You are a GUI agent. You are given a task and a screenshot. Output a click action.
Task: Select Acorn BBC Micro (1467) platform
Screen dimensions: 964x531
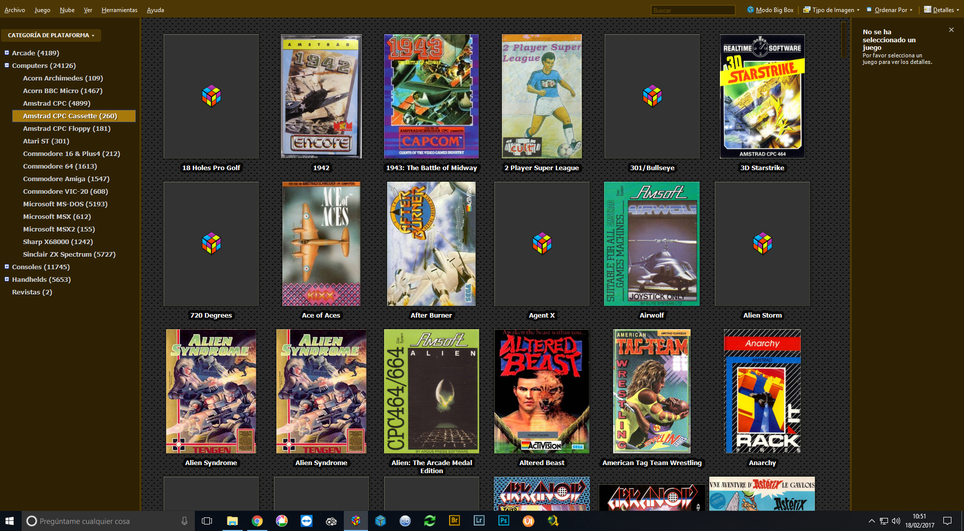tap(62, 91)
